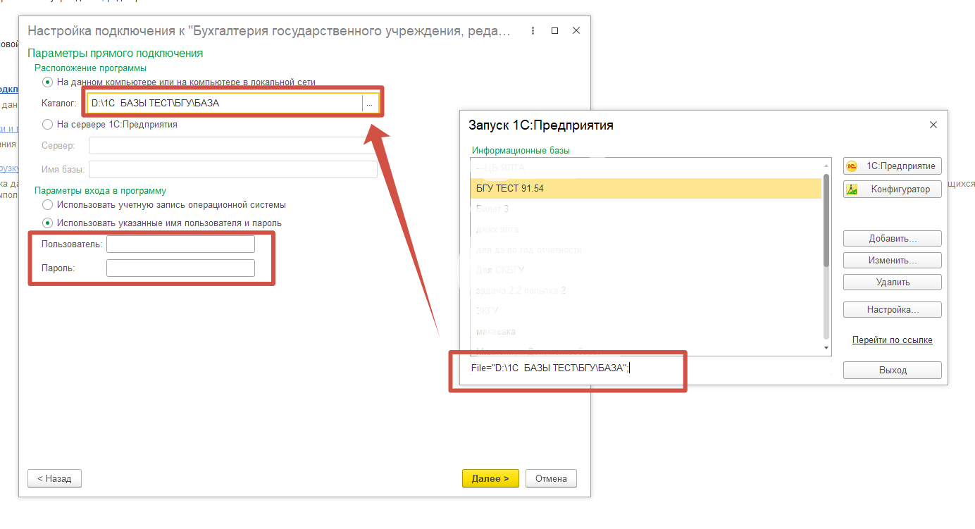Launch the 1С:Предприятие mode button
The height and width of the screenshot is (529, 975).
pos(892,166)
